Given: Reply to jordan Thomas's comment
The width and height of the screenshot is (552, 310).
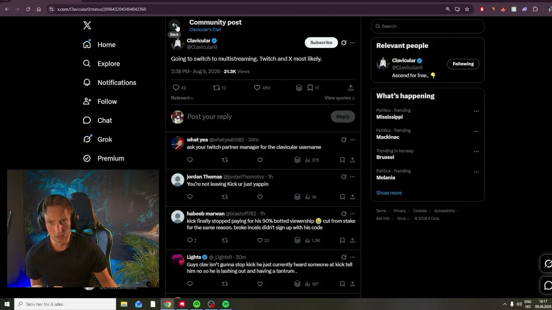Looking at the screenshot, I should pyautogui.click(x=190, y=197).
